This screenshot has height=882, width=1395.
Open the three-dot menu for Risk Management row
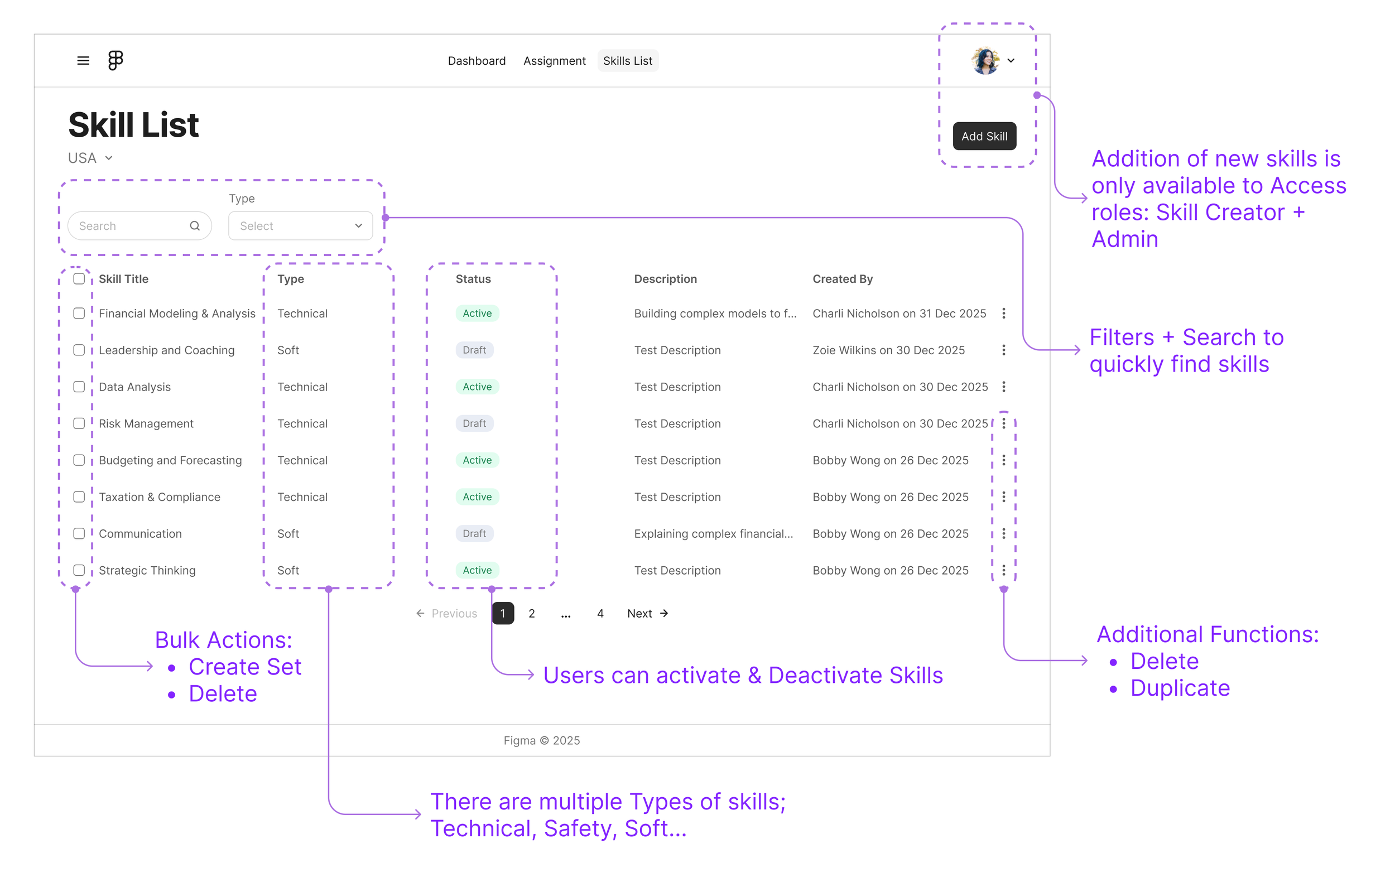1004,423
